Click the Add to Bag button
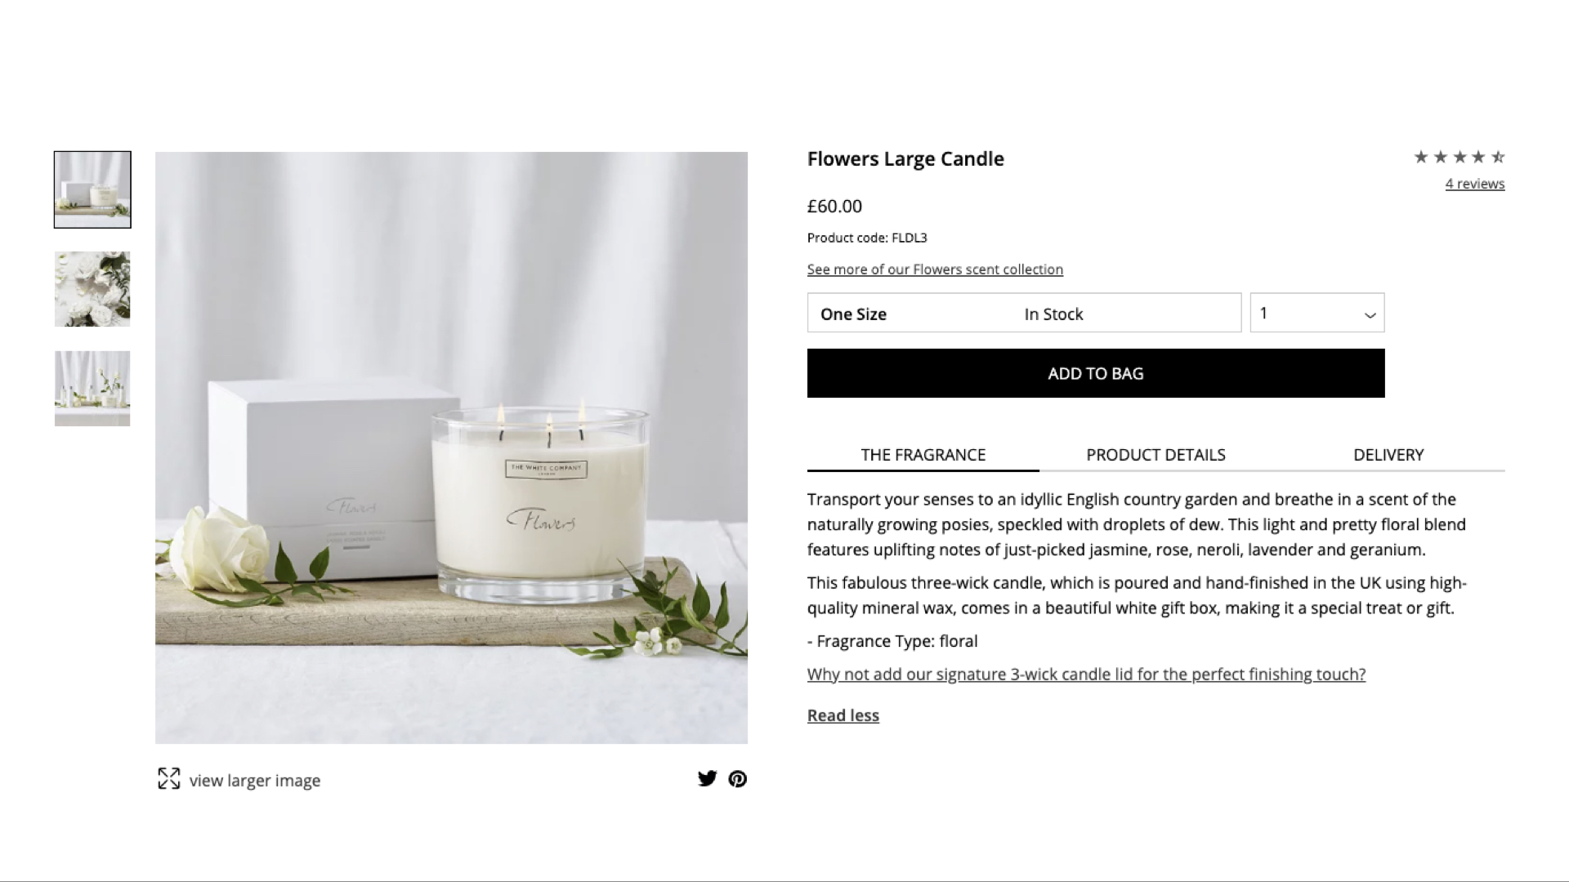Viewport: 1569px width, 882px height. click(x=1096, y=373)
